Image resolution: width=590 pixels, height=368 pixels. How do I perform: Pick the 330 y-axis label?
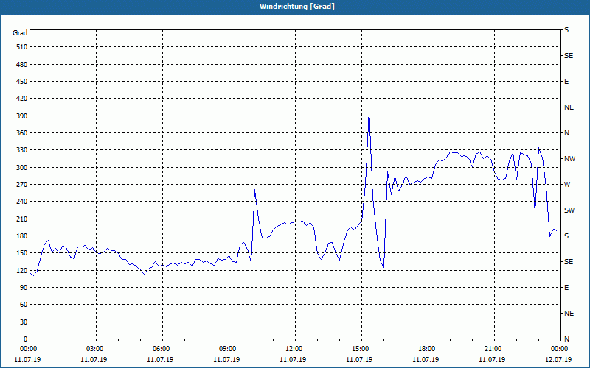(22, 150)
